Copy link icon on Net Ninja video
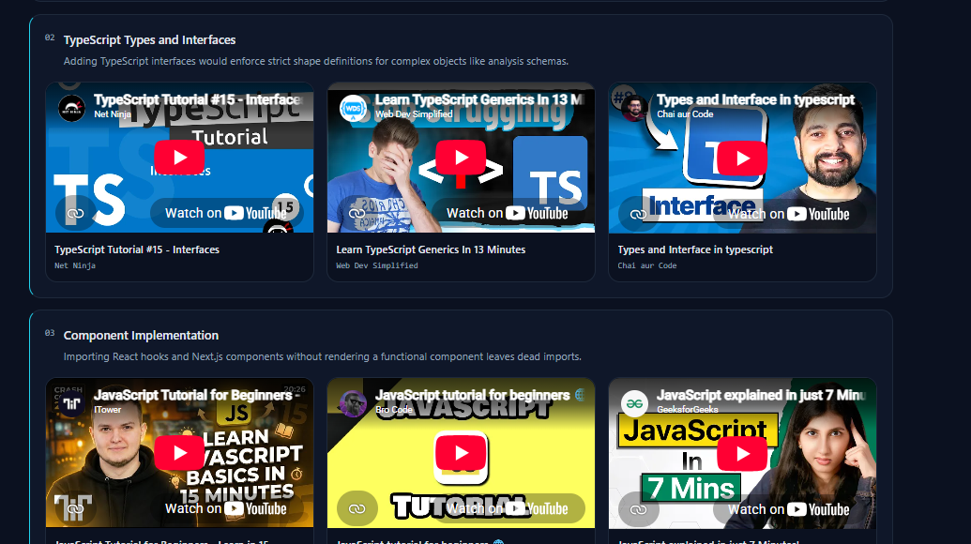Viewport: 971px width, 544px height. (76, 214)
